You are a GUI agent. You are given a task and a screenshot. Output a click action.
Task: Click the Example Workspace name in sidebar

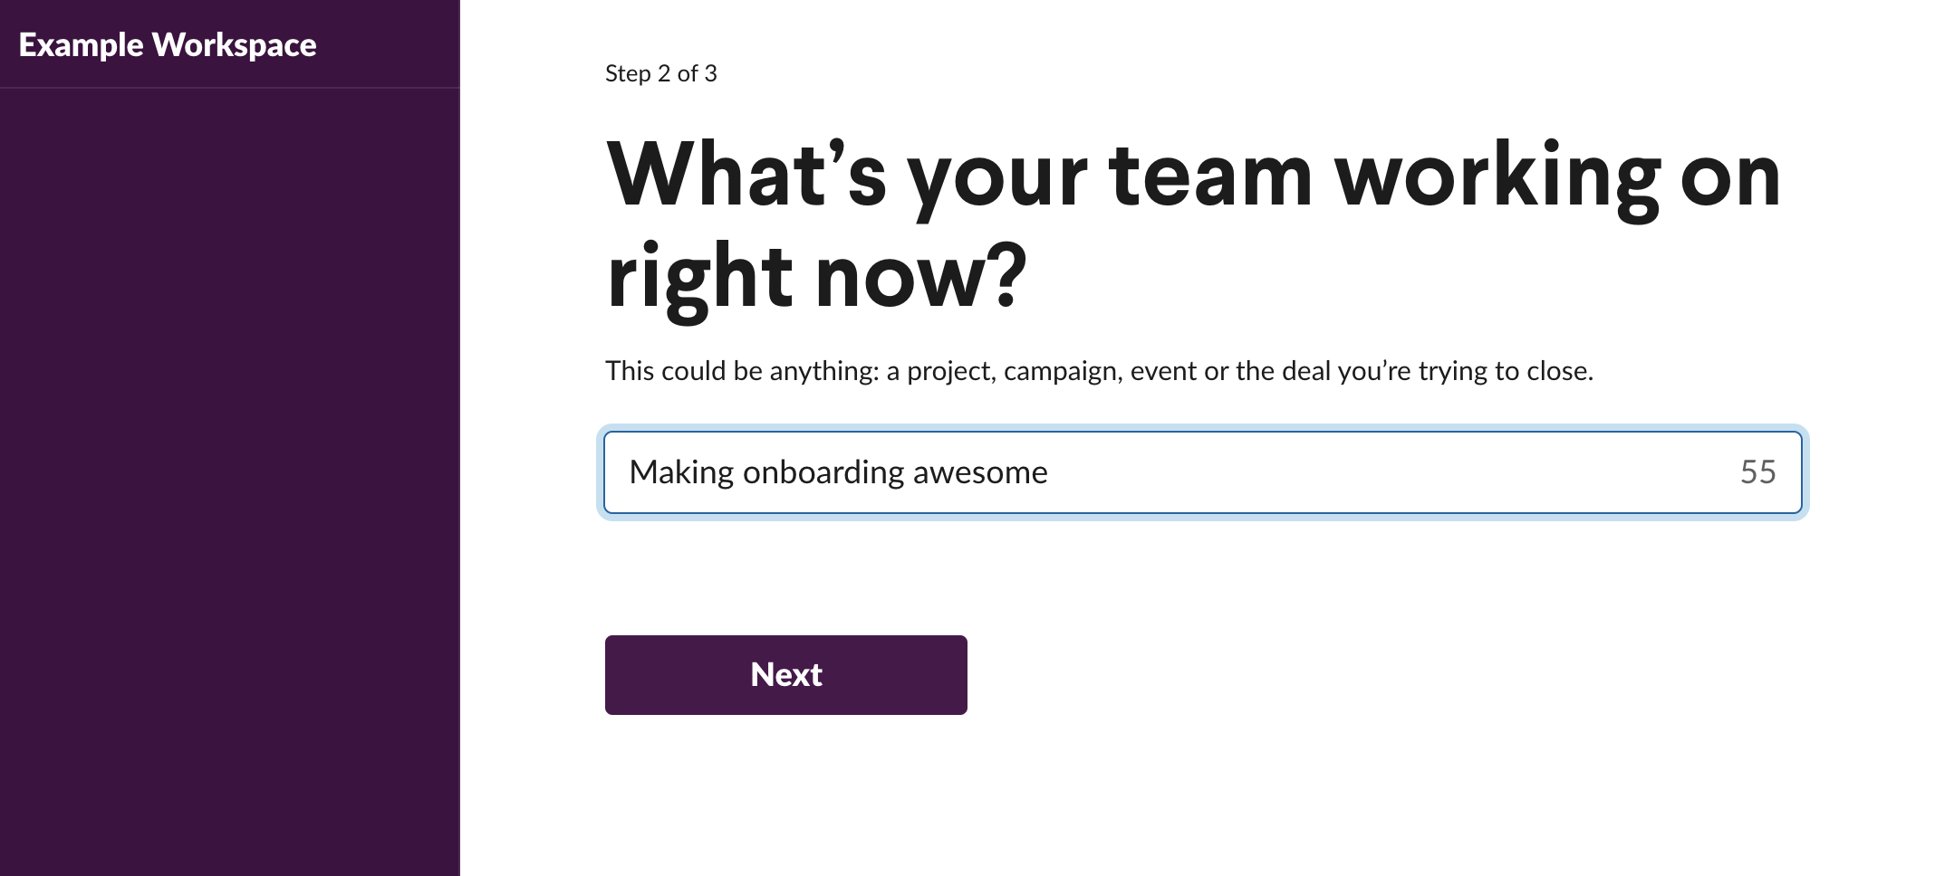[x=168, y=45]
